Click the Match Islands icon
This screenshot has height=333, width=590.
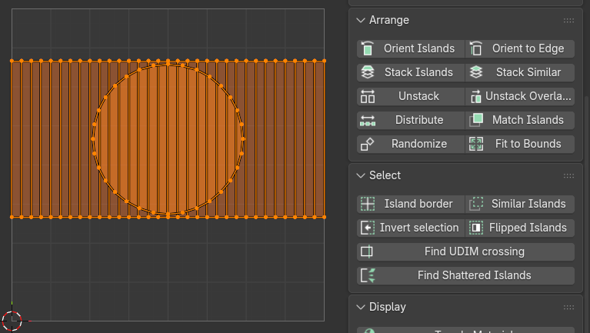[x=476, y=120]
